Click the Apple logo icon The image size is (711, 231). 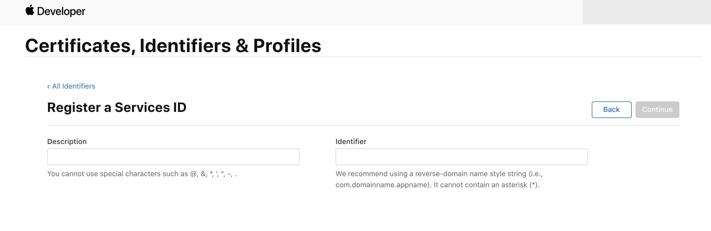click(x=30, y=10)
